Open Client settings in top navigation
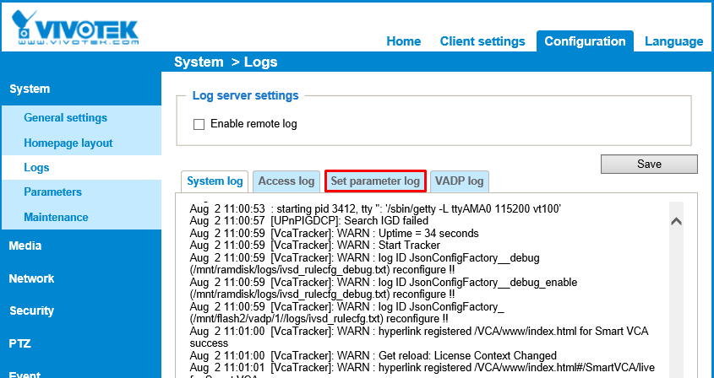This screenshot has height=378, width=714. [x=482, y=41]
